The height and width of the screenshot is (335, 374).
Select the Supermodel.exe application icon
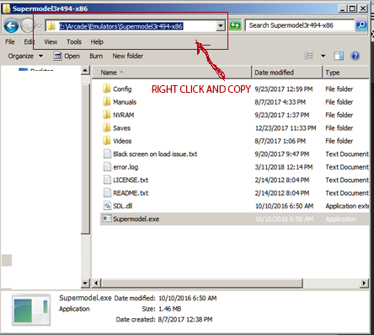coord(107,219)
